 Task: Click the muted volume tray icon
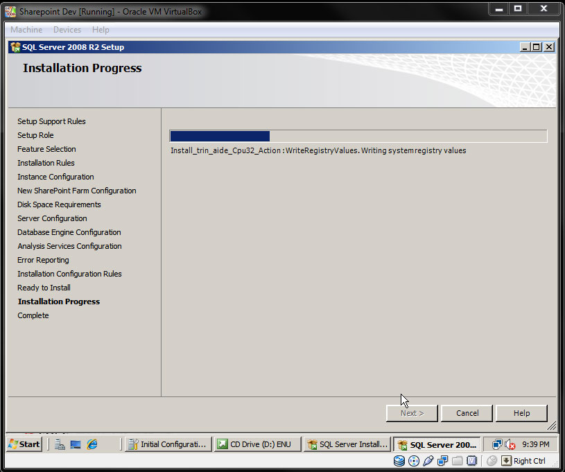[x=510, y=444]
